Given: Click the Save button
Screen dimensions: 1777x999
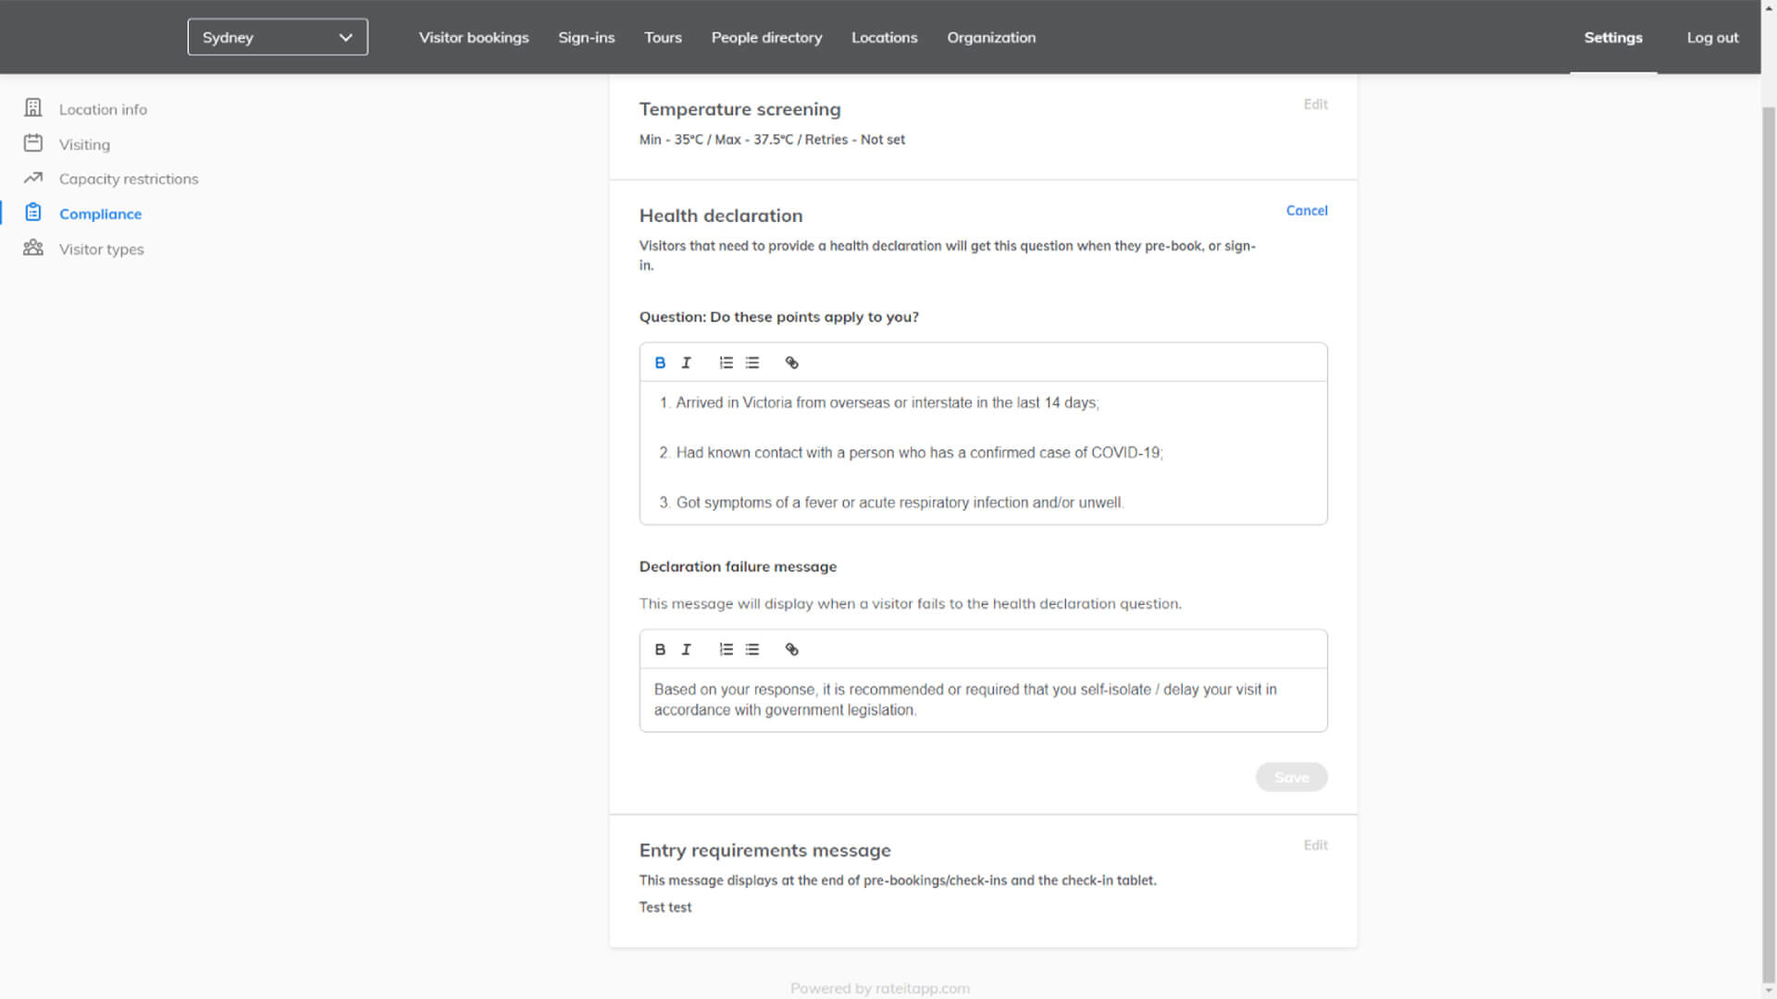Looking at the screenshot, I should 1291,777.
